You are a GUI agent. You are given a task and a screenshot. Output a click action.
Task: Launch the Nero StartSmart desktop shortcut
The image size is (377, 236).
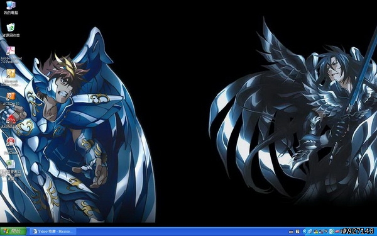pos(11,145)
